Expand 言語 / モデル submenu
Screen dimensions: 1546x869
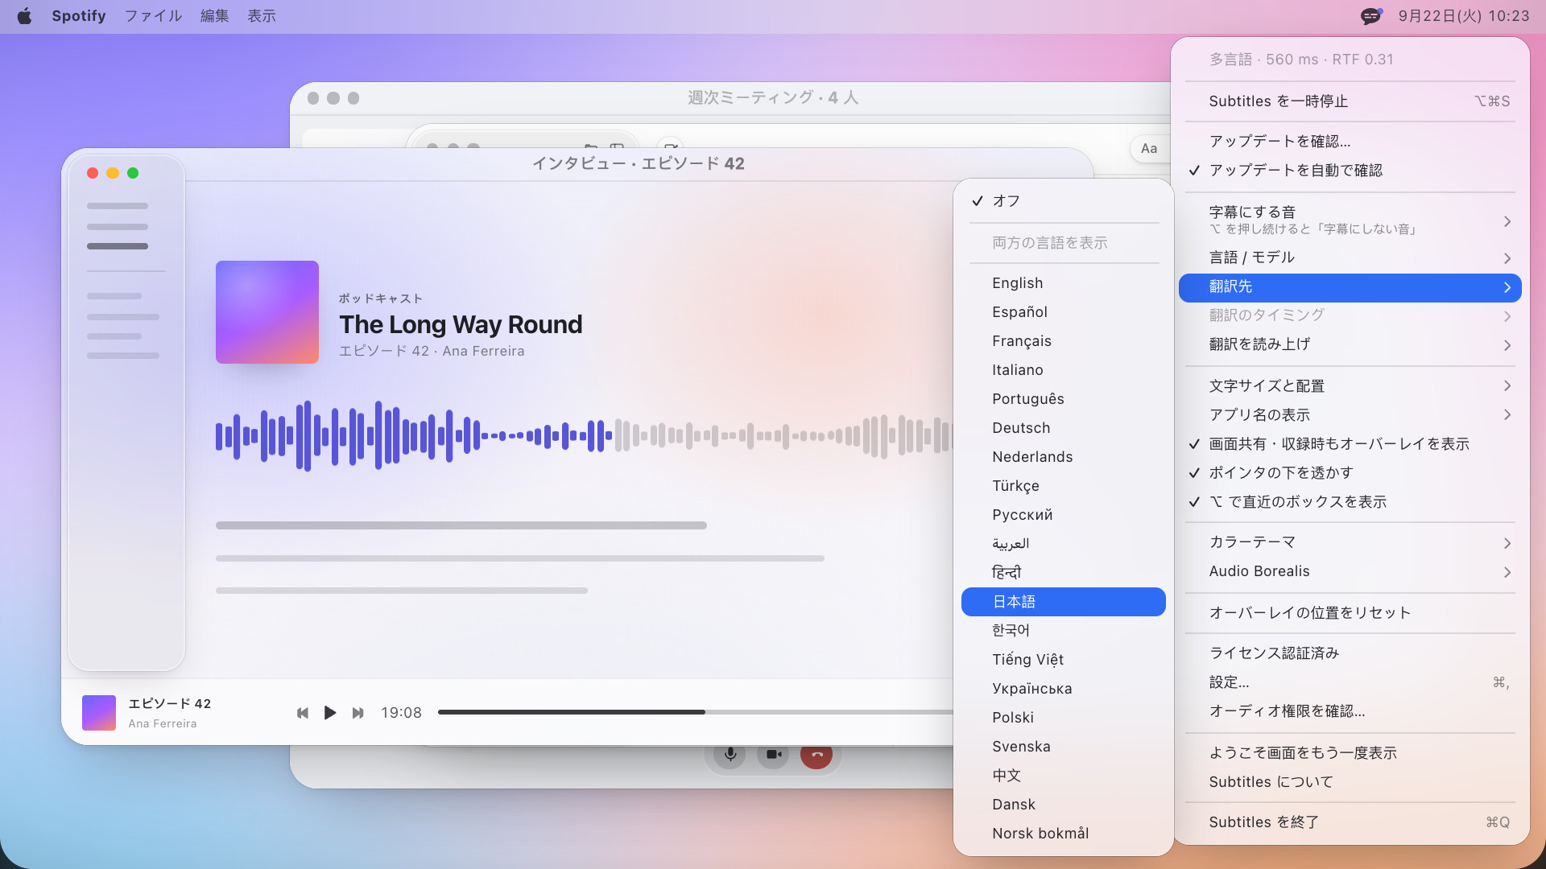point(1350,257)
